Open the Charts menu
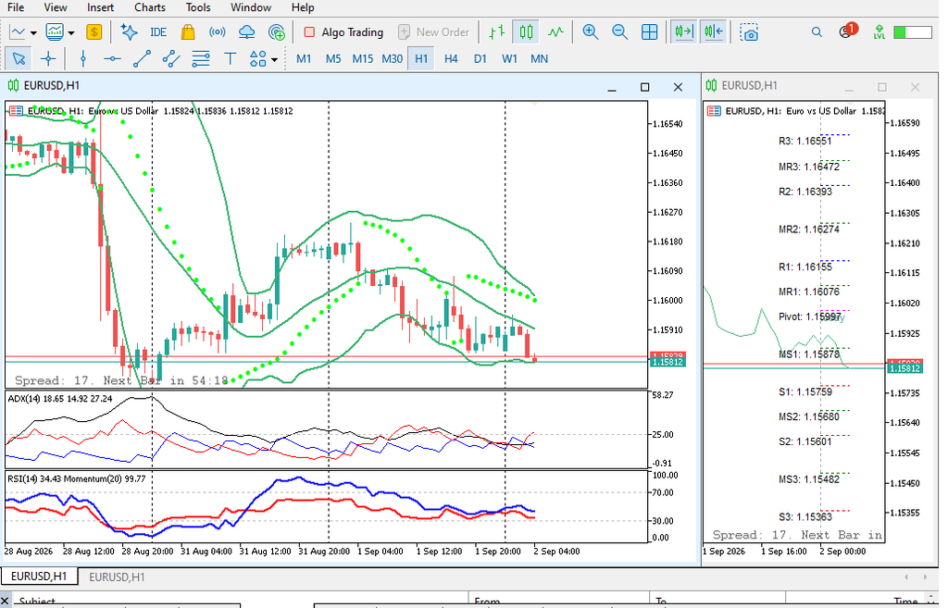The width and height of the screenshot is (948, 608). [x=149, y=7]
